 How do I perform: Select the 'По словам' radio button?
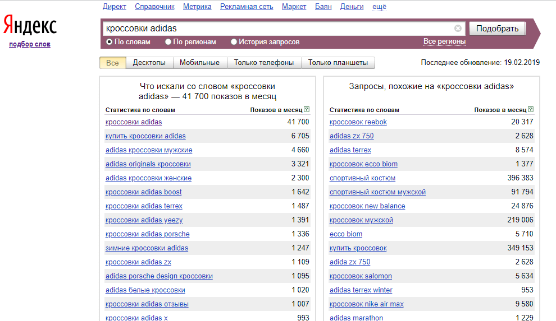(109, 42)
